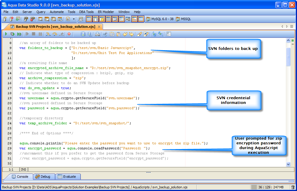Toggle the highlighted grid panel button
This screenshot has height=191, width=297.
(108, 19)
